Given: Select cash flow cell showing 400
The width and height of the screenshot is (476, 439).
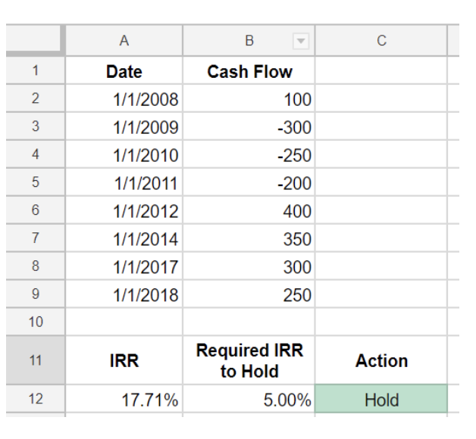Looking at the screenshot, I should pyautogui.click(x=249, y=210).
